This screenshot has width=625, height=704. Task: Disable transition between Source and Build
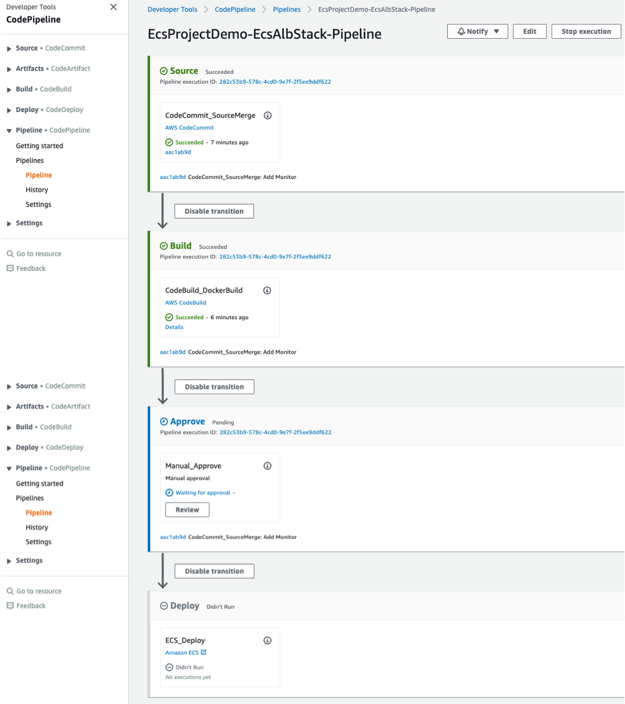pyautogui.click(x=214, y=211)
